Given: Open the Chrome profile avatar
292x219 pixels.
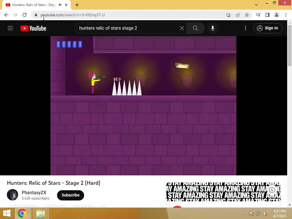Looking at the screenshot, I should (x=277, y=15).
